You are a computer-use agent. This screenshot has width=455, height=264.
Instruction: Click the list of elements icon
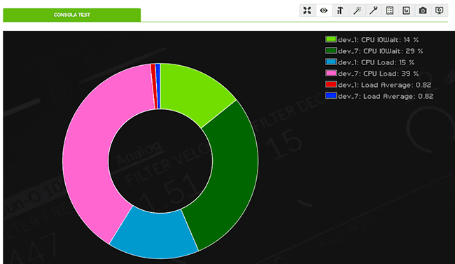pos(390,11)
